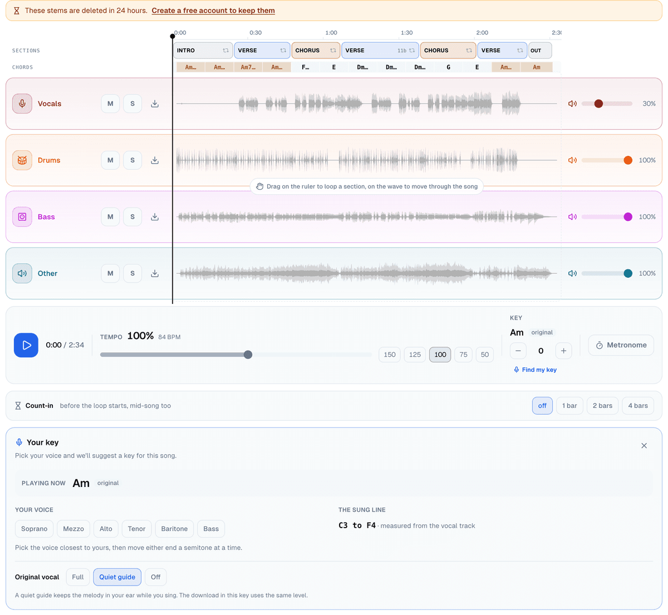Click the Am7 chord marker
This screenshot has height=615, width=668.
[x=248, y=67]
